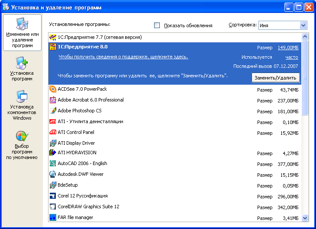The width and height of the screenshot is (316, 229).
Task: Open Установка программ section
Action: (22, 69)
